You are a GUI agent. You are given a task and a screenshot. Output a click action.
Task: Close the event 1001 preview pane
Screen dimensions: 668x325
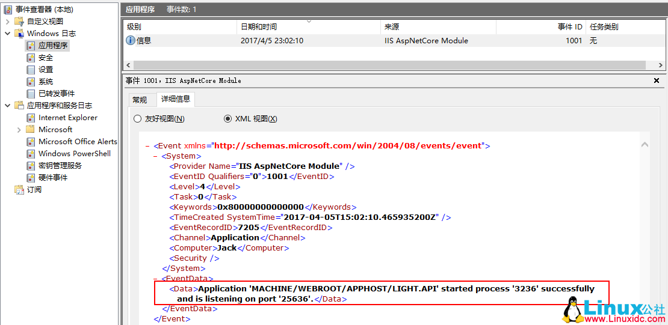657,80
